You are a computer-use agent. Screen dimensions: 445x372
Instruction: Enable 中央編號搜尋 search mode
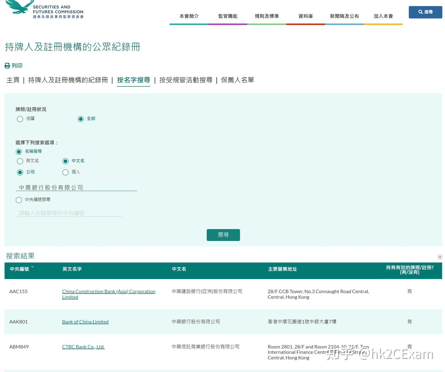19,200
